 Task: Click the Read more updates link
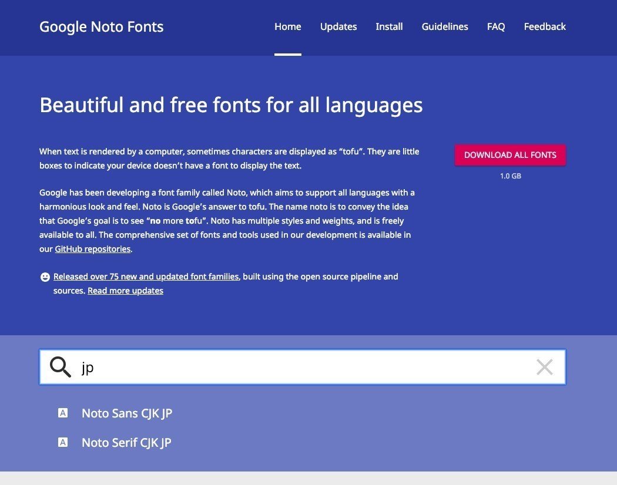tap(125, 291)
